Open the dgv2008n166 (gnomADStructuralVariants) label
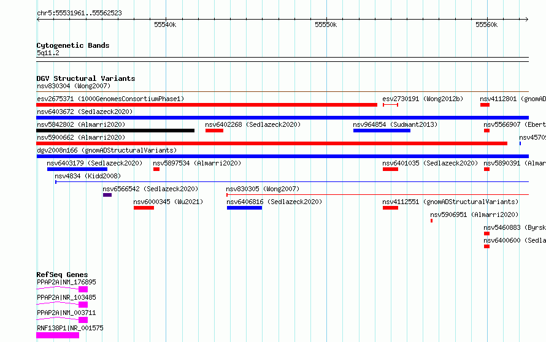 (x=107, y=150)
